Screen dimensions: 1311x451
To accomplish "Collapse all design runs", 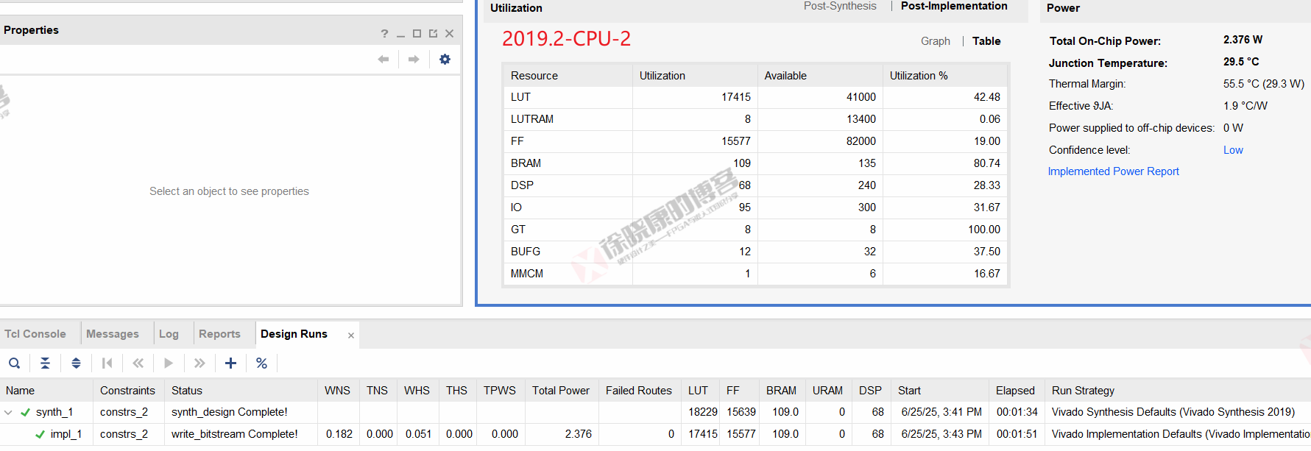I will tap(45, 363).
